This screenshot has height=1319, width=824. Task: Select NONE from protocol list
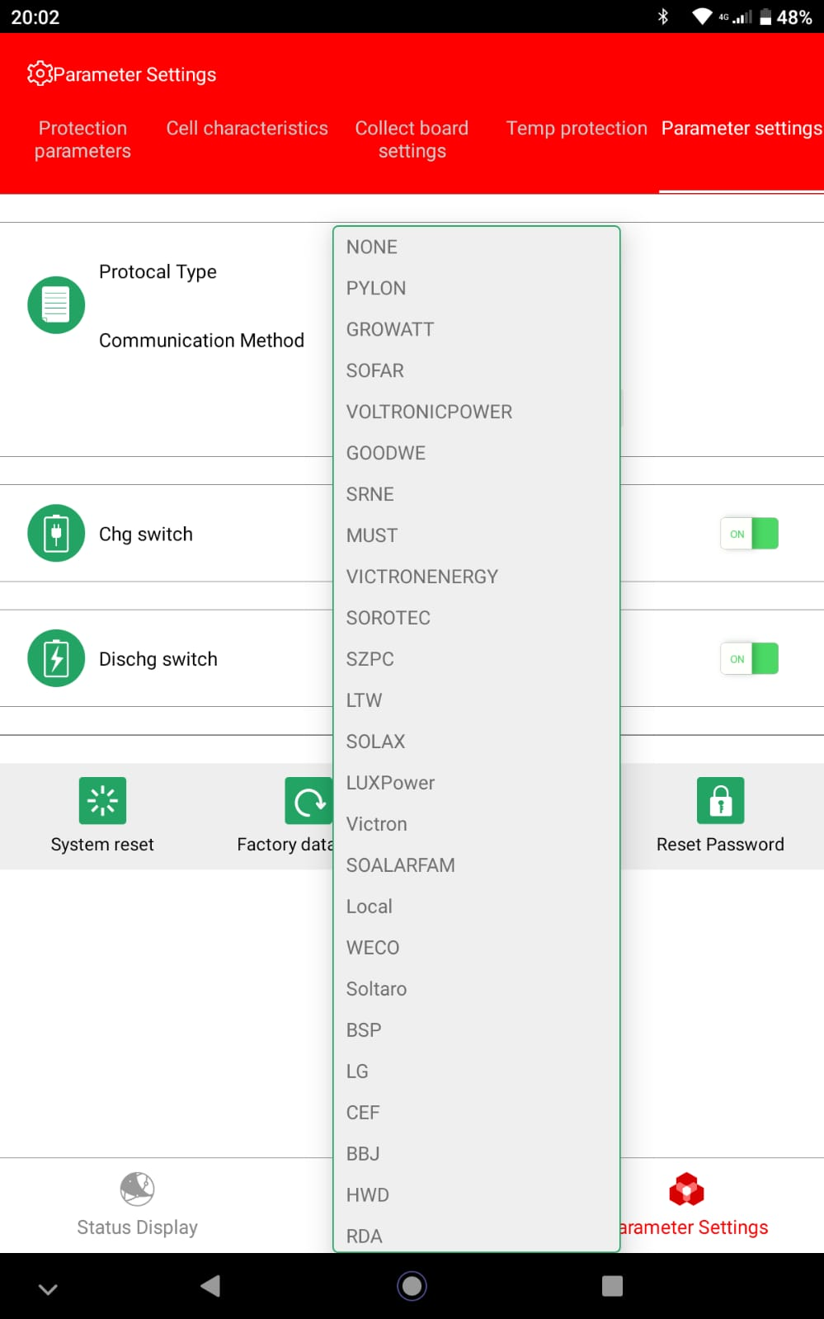coord(477,247)
